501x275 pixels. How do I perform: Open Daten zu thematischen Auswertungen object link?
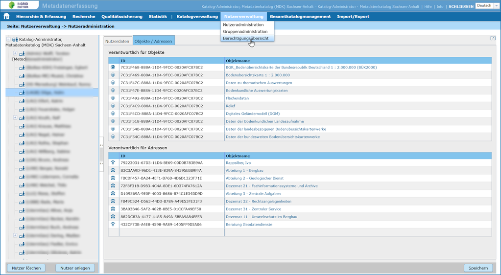pyautogui.click(x=259, y=83)
